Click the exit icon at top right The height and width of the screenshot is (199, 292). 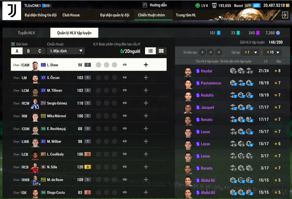pyautogui.click(x=285, y=15)
